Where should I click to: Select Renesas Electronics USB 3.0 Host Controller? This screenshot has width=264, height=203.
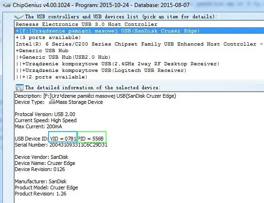point(139,24)
